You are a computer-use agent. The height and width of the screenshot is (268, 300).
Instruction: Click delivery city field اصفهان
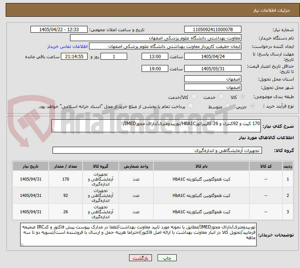pyautogui.click(x=212, y=87)
